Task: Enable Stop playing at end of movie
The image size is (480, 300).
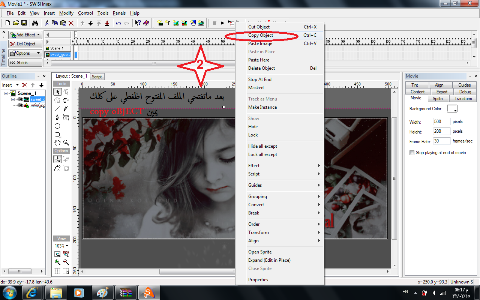Action: click(412, 153)
